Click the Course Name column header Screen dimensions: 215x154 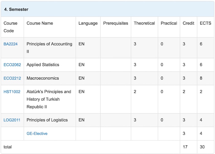tap(40, 23)
